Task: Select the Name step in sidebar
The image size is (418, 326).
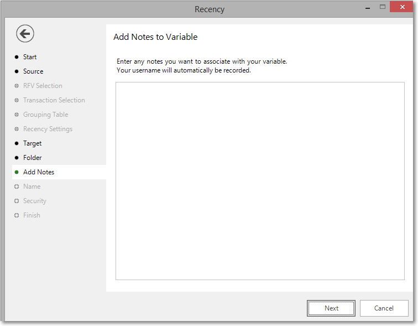Action: [32, 187]
